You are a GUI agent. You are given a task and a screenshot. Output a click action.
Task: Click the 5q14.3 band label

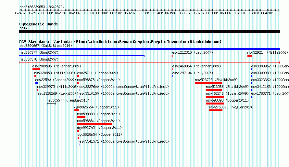(25, 28)
